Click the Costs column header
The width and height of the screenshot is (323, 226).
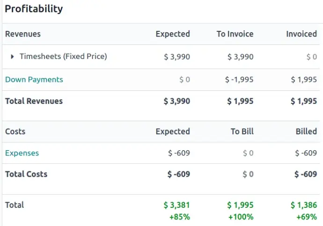[15, 131]
